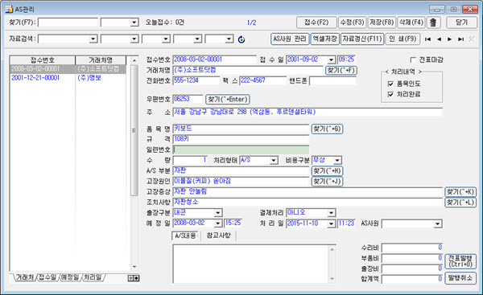
Task: Click 찾기(^+G) next to 품목명
Action: point(327,129)
